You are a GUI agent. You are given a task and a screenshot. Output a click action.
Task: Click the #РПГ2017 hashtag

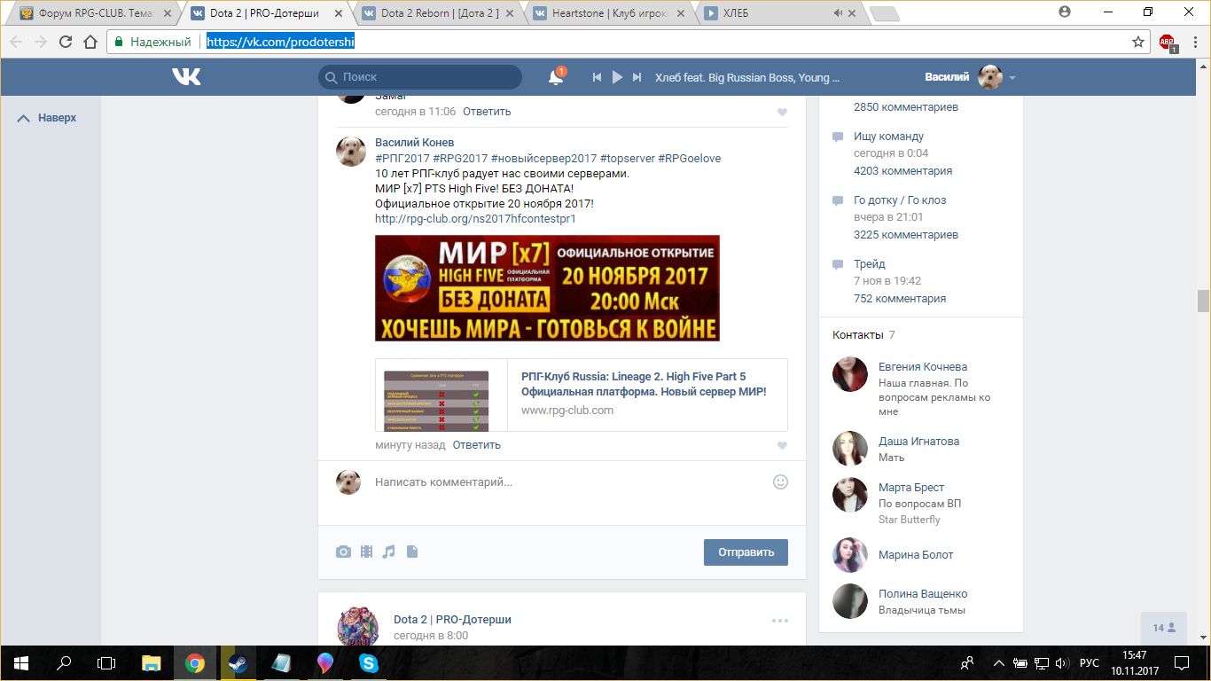click(402, 158)
